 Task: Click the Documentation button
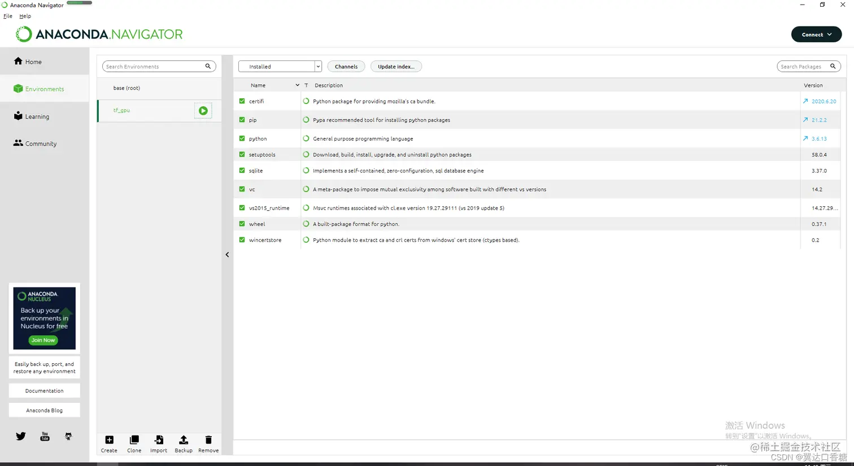(45, 390)
